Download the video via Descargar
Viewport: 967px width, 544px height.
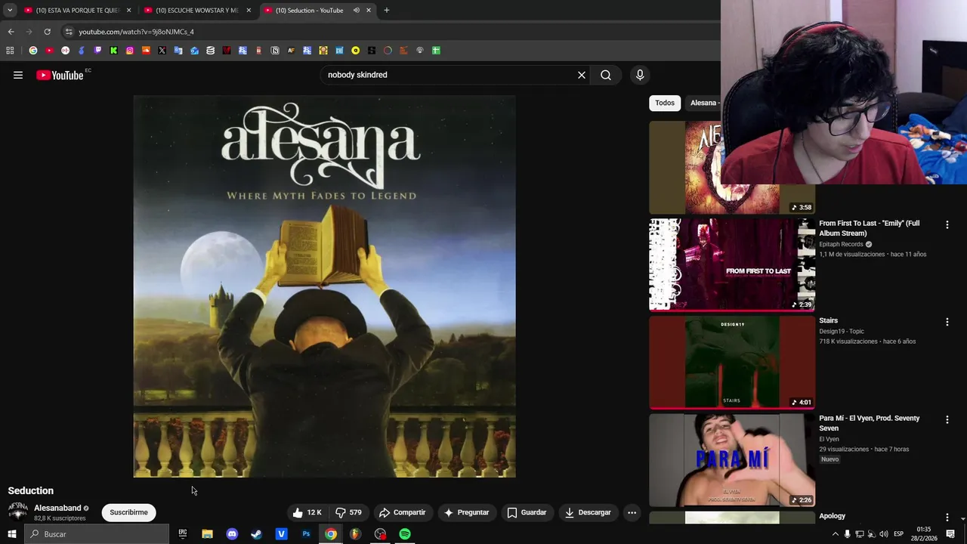[x=588, y=512]
